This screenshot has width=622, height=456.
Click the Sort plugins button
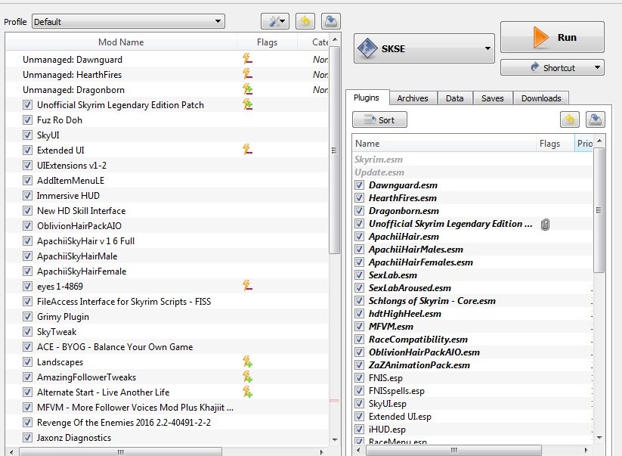[379, 119]
